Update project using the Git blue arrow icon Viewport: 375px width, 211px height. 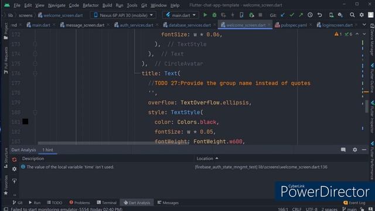282,15
